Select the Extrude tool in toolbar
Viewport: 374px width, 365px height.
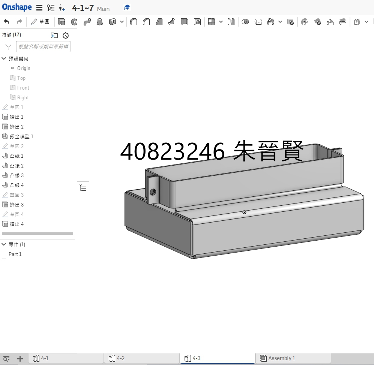coord(61,22)
